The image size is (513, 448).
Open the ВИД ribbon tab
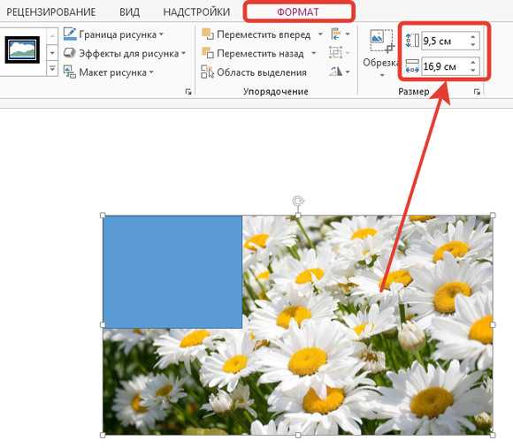point(129,12)
